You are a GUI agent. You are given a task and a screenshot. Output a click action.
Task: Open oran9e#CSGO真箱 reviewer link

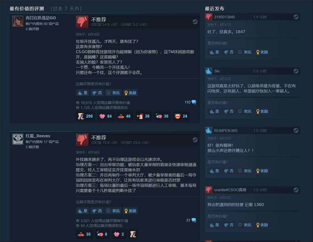click(x=230, y=190)
